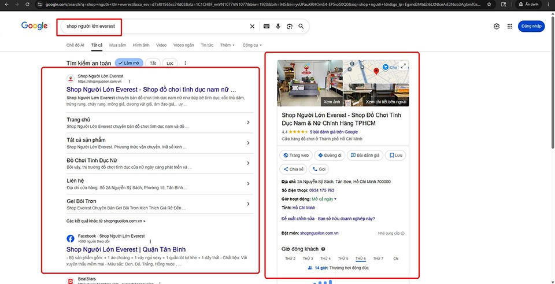Image resolution: width=555 pixels, height=284 pixels.
Task: Switch to Video ngắn tab
Action: [x=184, y=45]
